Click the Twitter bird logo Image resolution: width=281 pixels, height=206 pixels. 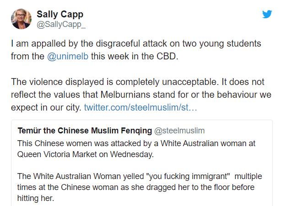pyautogui.click(x=267, y=14)
